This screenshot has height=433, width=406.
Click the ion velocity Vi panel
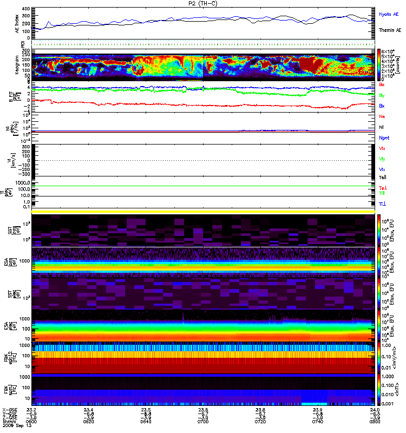[203, 160]
